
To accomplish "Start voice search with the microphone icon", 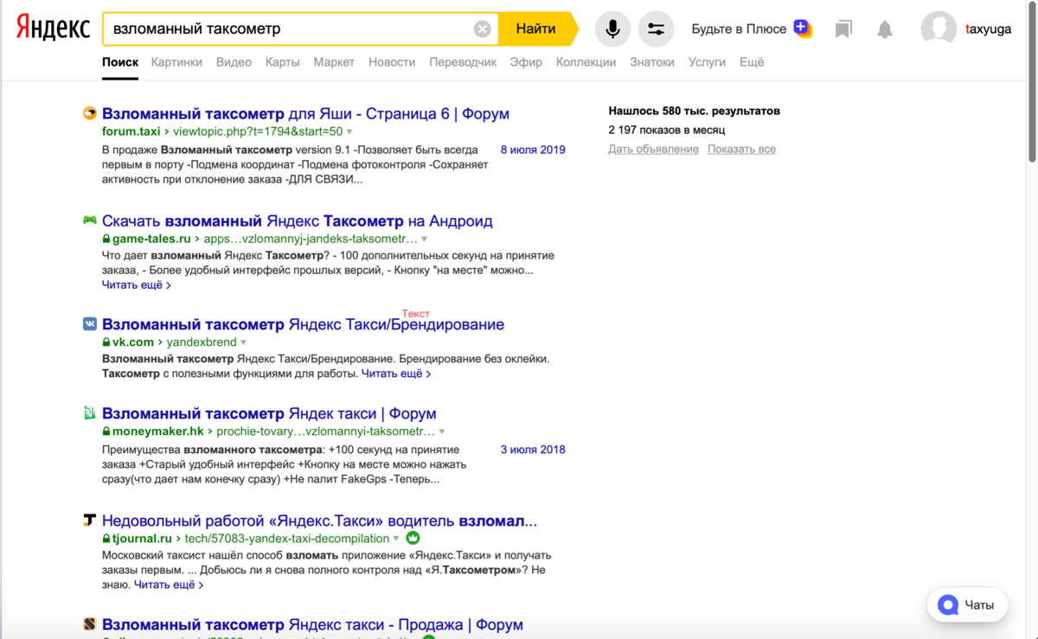I will [x=612, y=29].
